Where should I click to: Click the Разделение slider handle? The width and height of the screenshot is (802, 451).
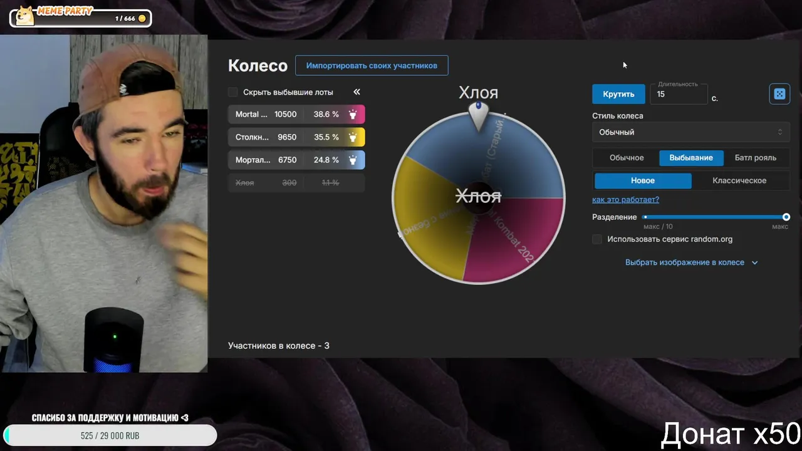click(786, 217)
